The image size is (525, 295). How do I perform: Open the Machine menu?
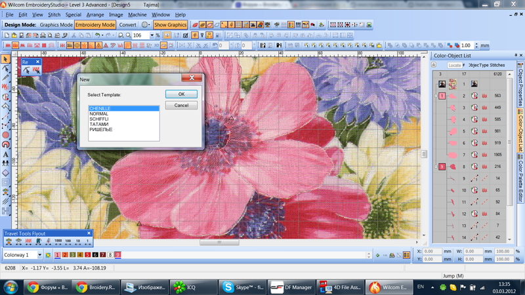pyautogui.click(x=137, y=14)
